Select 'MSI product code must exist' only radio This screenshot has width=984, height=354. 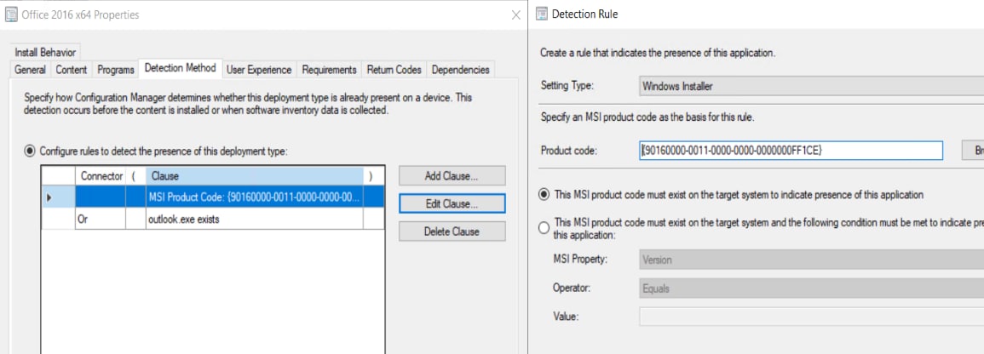pos(544,195)
